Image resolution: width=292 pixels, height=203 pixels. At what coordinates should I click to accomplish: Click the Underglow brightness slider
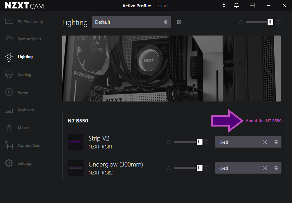(x=188, y=168)
